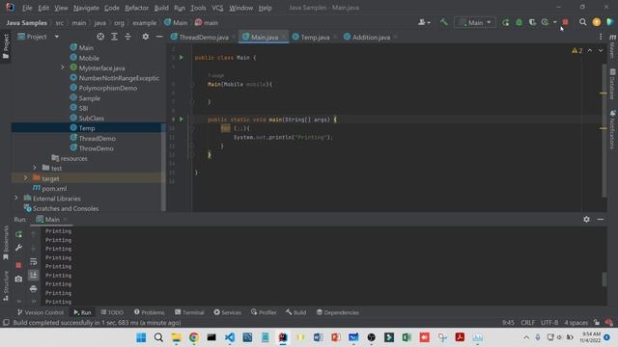Open the Maven side tool window
Screen dimensions: 618x347
click(612, 46)
